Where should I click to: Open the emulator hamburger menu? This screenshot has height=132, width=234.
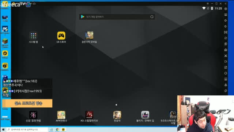[208, 3]
